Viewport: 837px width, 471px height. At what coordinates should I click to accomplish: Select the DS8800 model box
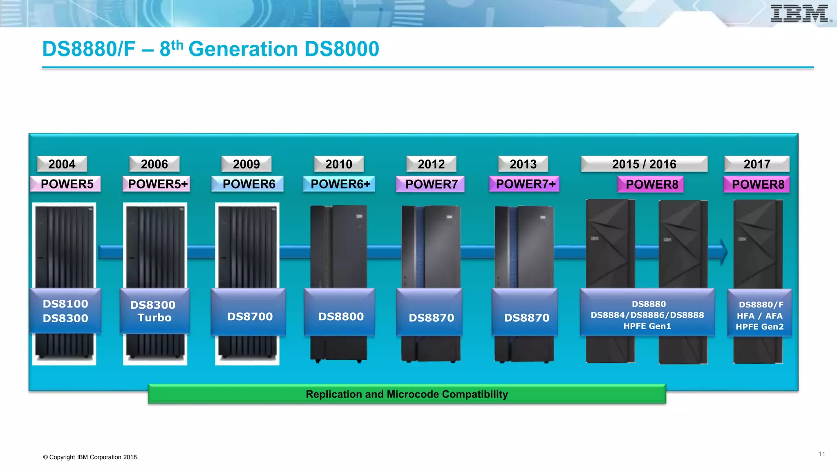340,312
